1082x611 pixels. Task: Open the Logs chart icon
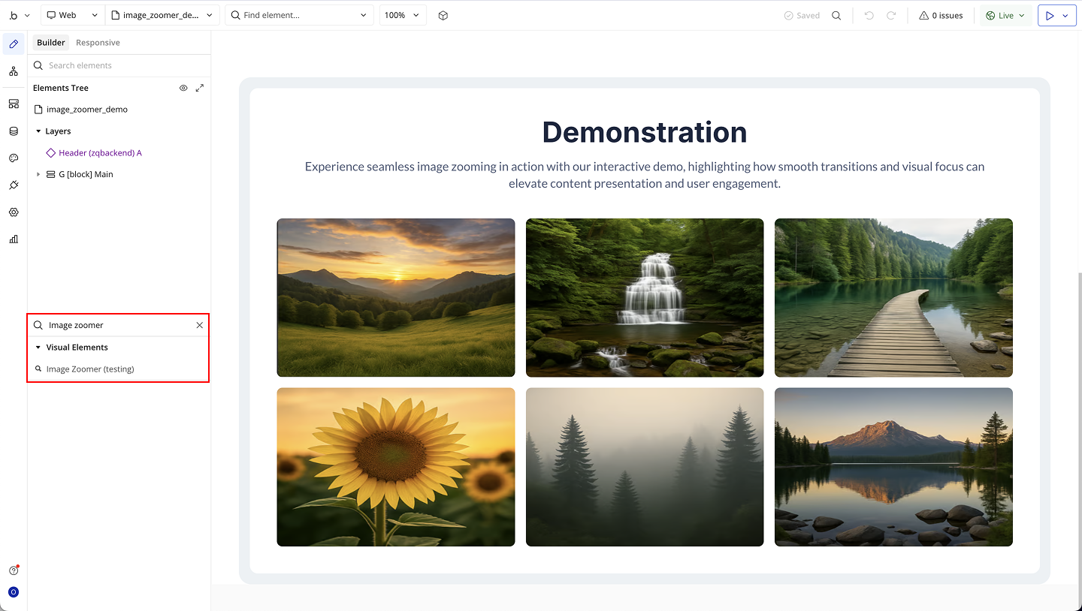click(14, 239)
